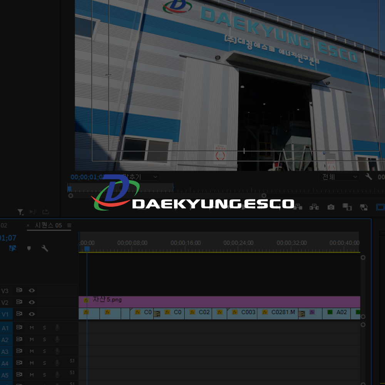
Task: Select the C02 clip on V1
Action: [x=198, y=314]
